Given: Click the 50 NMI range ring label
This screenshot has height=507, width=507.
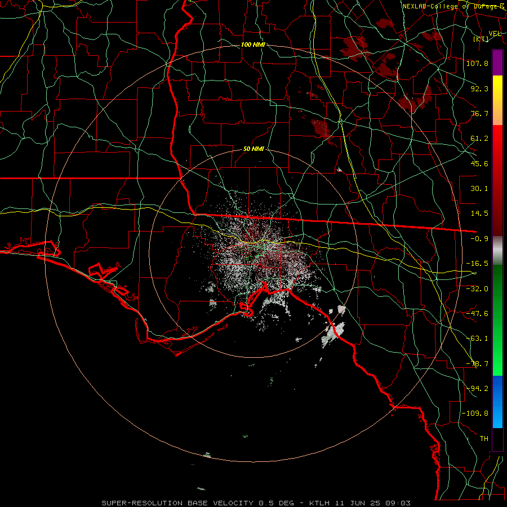Looking at the screenshot, I should tap(253, 149).
